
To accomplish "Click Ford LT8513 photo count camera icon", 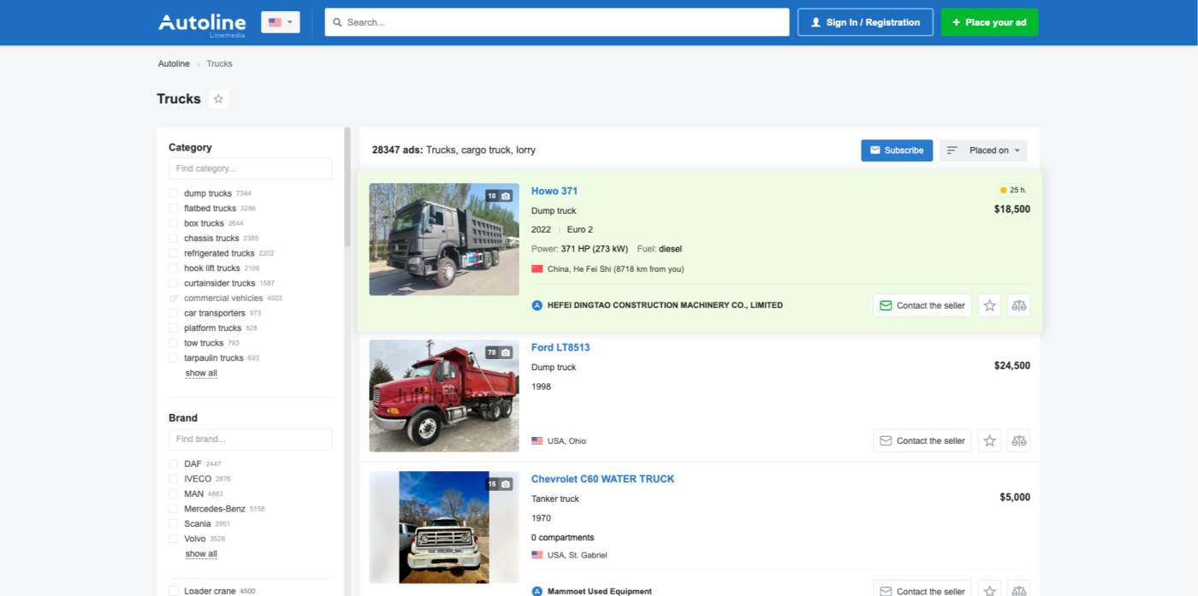I will pos(506,352).
